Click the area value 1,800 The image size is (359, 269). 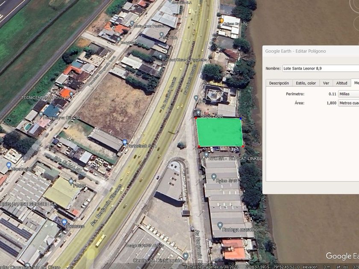331,103
